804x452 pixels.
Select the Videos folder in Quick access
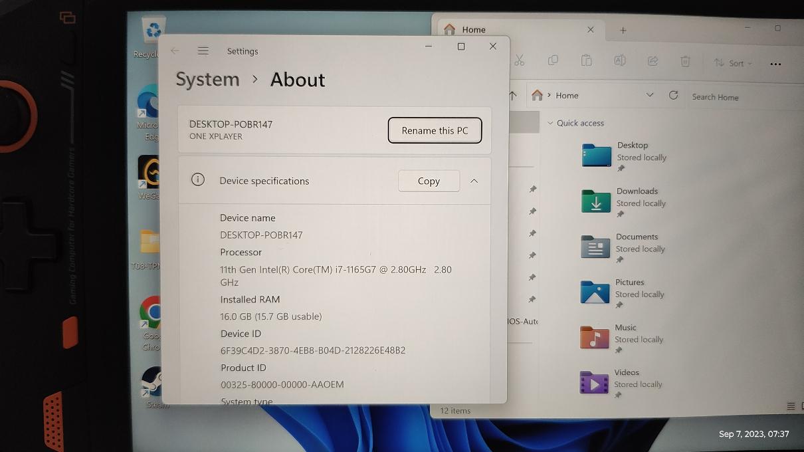tap(621, 384)
